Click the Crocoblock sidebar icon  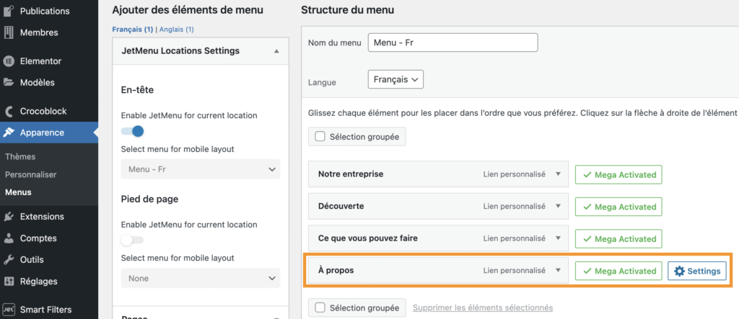[x=9, y=111]
